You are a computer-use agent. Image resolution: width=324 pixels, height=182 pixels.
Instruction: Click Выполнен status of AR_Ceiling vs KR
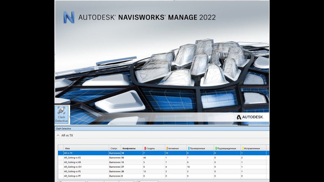pyautogui.click(x=115, y=162)
